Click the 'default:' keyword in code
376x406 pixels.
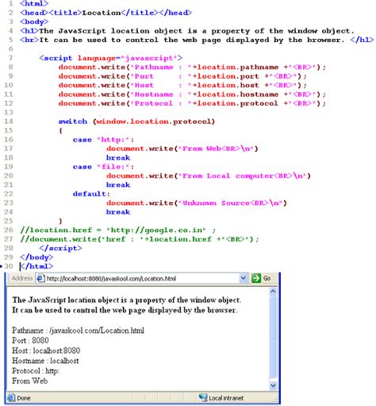(x=91, y=194)
